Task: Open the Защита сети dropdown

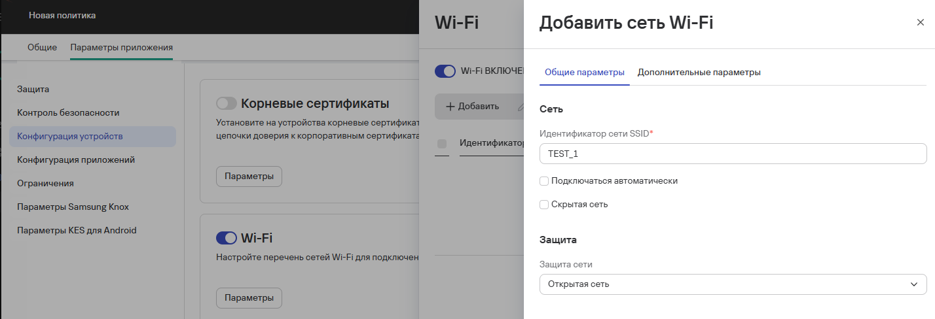Action: [733, 284]
